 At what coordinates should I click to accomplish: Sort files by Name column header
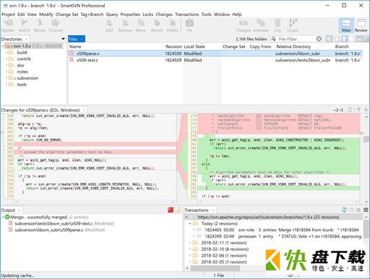click(x=75, y=46)
